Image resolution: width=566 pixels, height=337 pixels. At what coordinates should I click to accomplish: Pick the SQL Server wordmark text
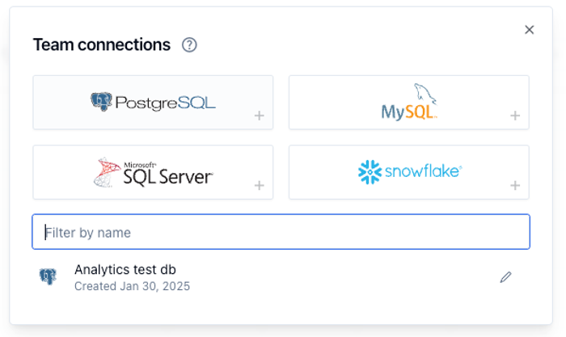pyautogui.click(x=167, y=175)
